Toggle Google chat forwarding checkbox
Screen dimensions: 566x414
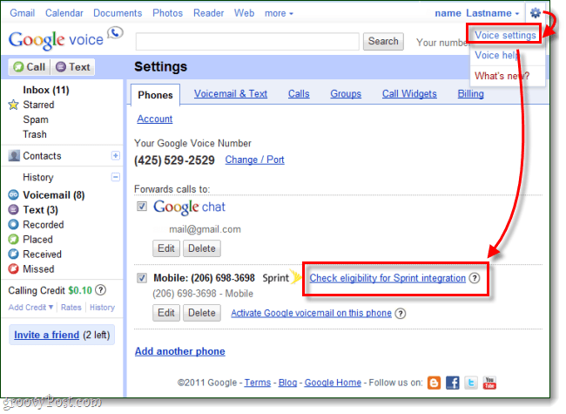tap(142, 207)
